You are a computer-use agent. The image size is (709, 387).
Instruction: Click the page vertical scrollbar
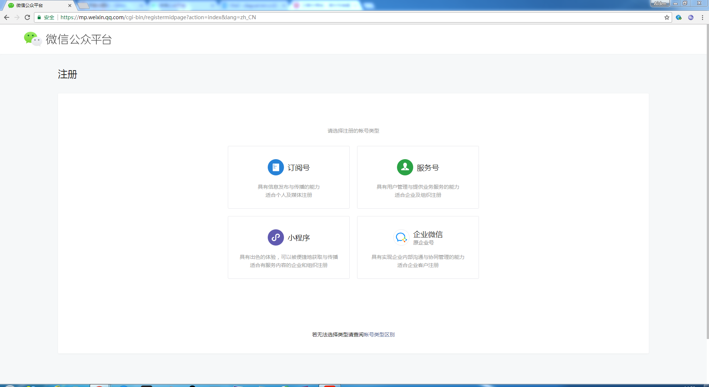(707, 181)
